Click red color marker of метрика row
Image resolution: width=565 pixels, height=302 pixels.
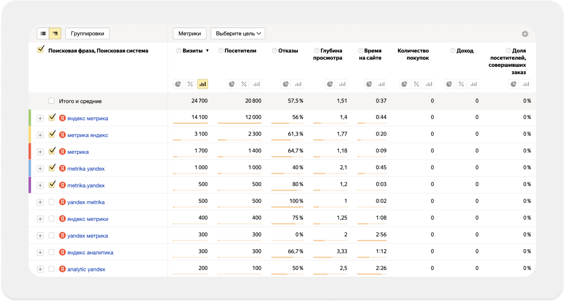[x=29, y=151]
